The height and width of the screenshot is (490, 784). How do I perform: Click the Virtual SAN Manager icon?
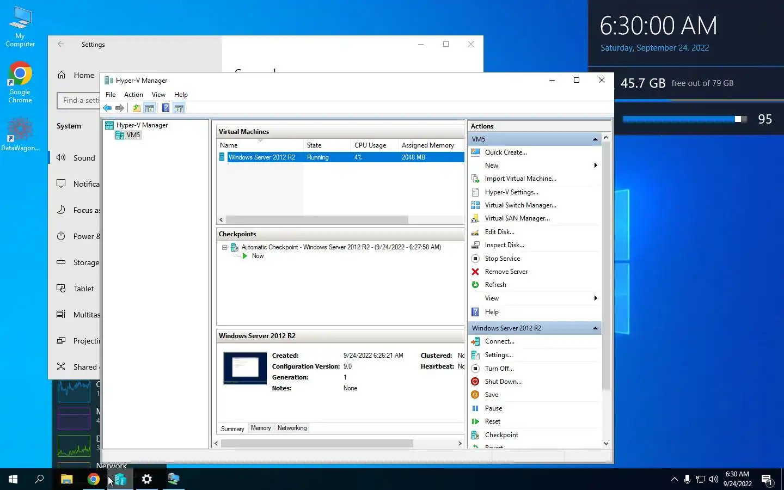[475, 218]
